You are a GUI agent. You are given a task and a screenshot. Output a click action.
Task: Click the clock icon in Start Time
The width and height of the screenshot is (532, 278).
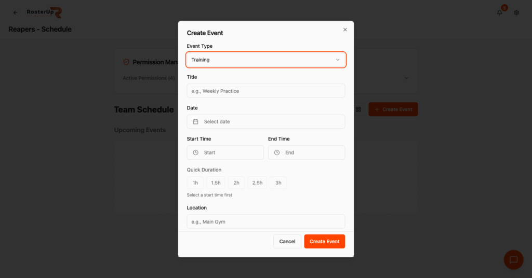coord(196,152)
